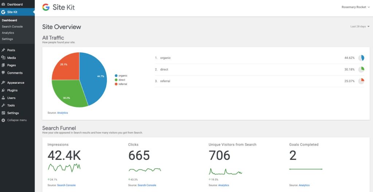
Task: Open Search Console source link under Clicks
Action: pos(147,185)
